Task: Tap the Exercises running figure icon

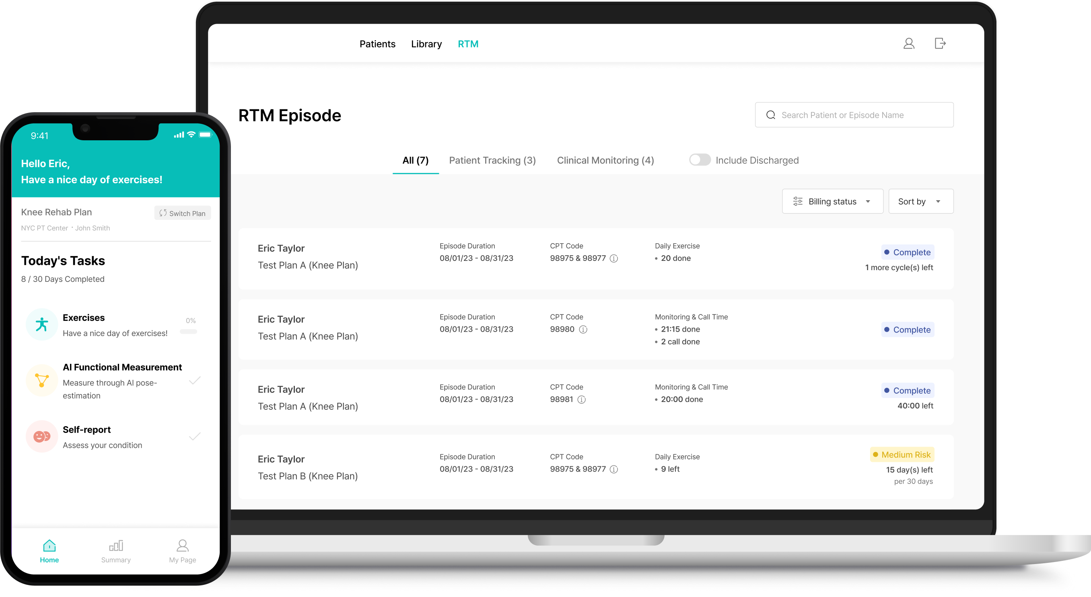Action: (41, 324)
